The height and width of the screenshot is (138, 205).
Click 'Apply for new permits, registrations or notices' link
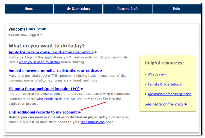51,52
